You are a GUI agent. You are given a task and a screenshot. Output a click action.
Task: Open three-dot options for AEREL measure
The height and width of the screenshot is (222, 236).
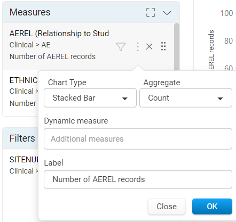tap(138, 47)
